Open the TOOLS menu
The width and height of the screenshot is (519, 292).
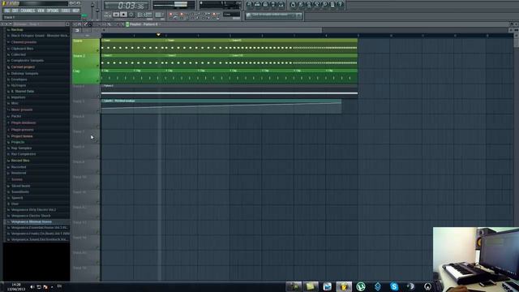(x=66, y=11)
